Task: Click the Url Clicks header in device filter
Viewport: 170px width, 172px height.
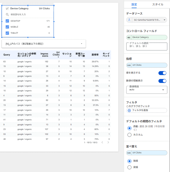Action: 44,8
